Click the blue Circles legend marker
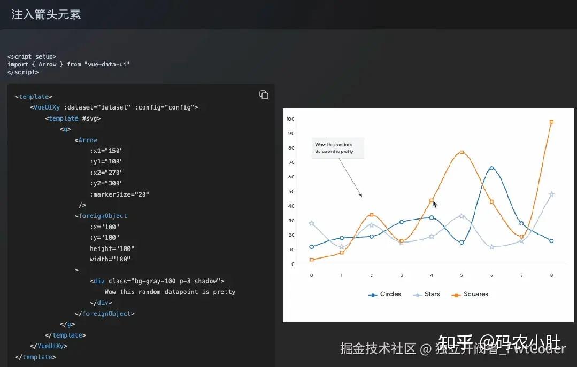The image size is (577, 367). (372, 295)
